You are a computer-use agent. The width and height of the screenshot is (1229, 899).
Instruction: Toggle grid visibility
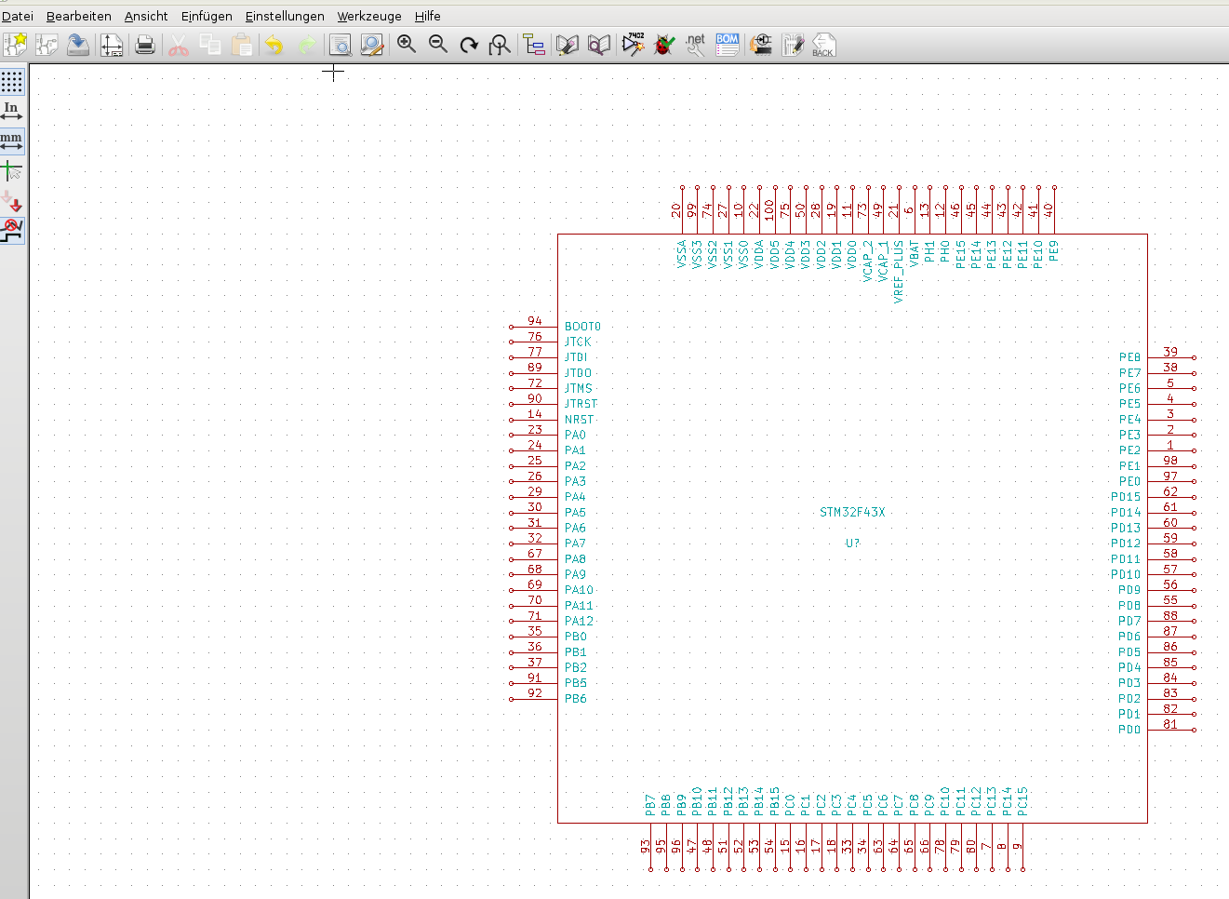(12, 82)
